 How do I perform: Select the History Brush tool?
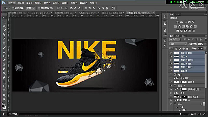[x=4, y=56]
